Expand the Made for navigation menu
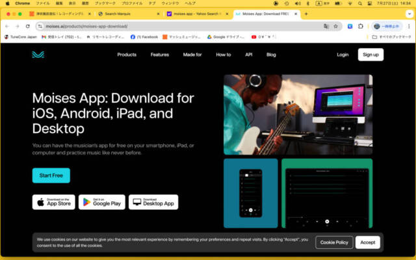416x260 pixels. pos(192,55)
